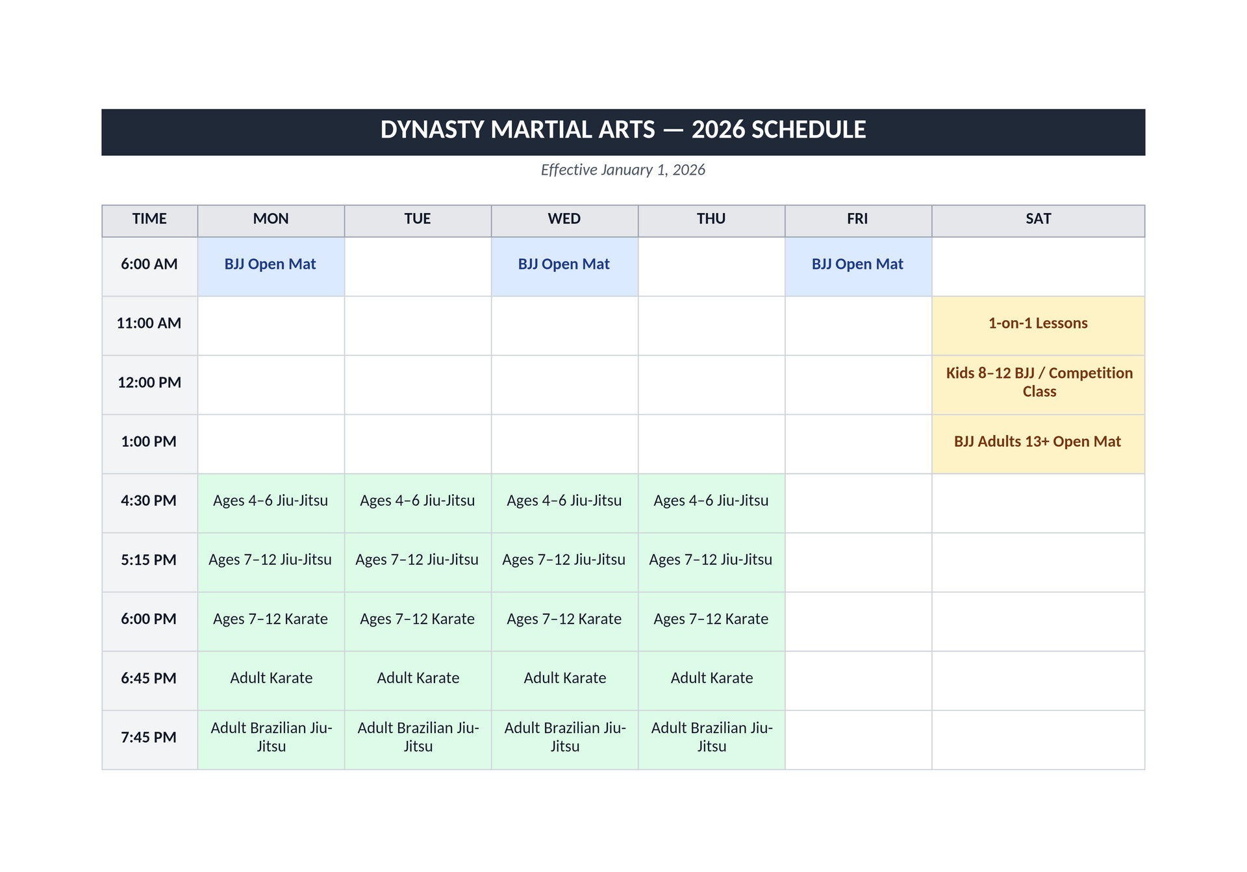1247x872 pixels.
Task: Click Tuesday's Ages 7–12 Jiu-Jitsu cell
Action: point(418,562)
